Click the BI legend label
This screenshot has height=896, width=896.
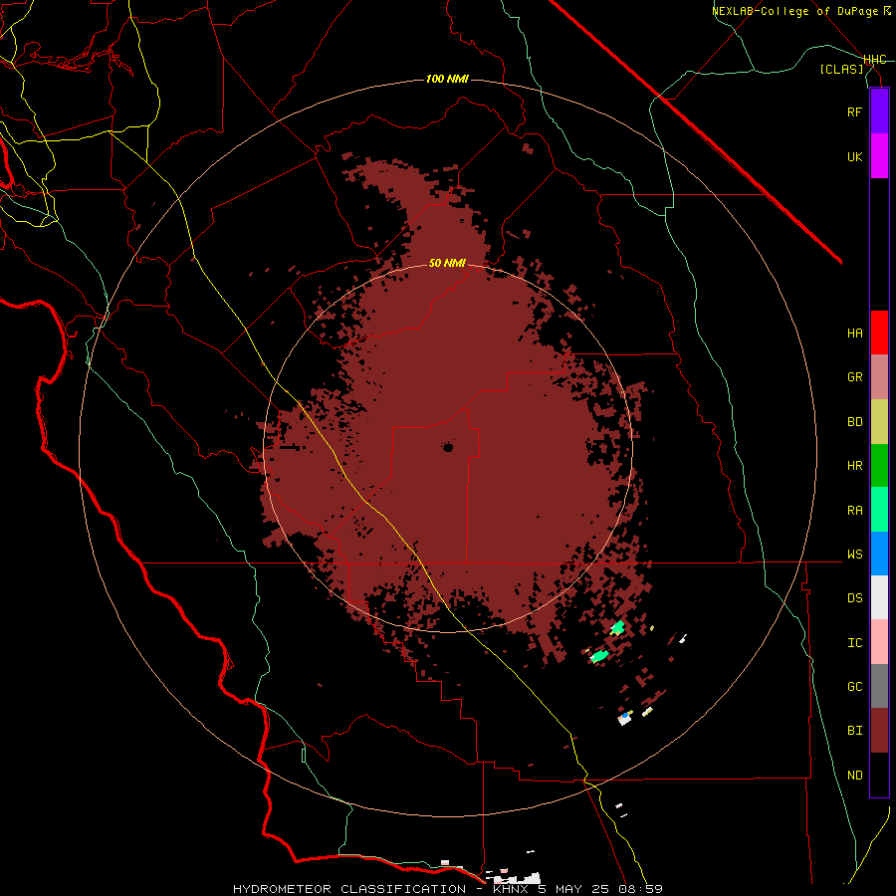tap(854, 731)
